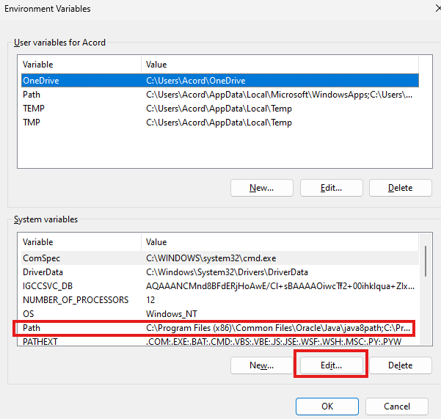This screenshot has width=441, height=419.
Task: Select Path in the System variables list
Action: pyautogui.click(x=32, y=328)
